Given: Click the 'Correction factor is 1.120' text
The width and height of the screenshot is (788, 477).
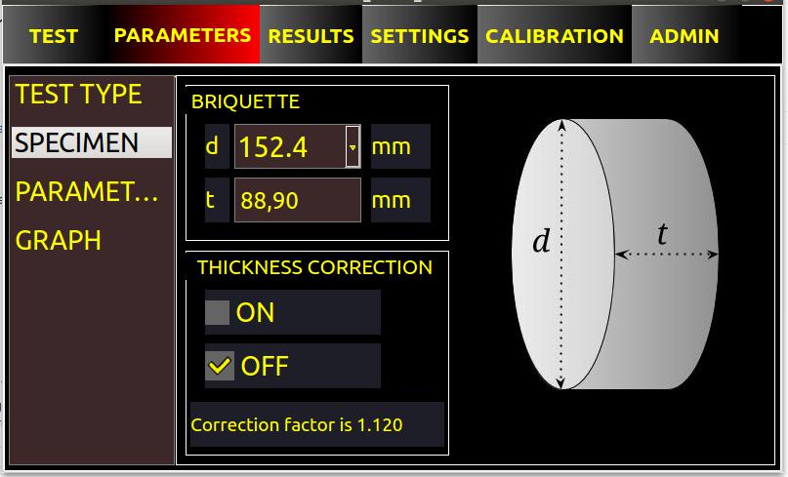Looking at the screenshot, I should 297,424.
